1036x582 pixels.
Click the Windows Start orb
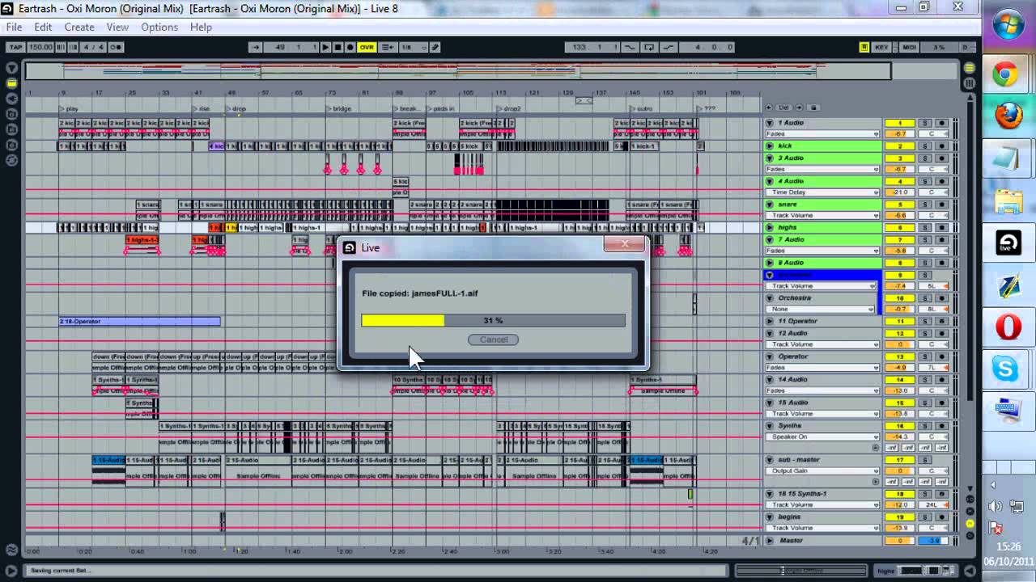(1008, 26)
